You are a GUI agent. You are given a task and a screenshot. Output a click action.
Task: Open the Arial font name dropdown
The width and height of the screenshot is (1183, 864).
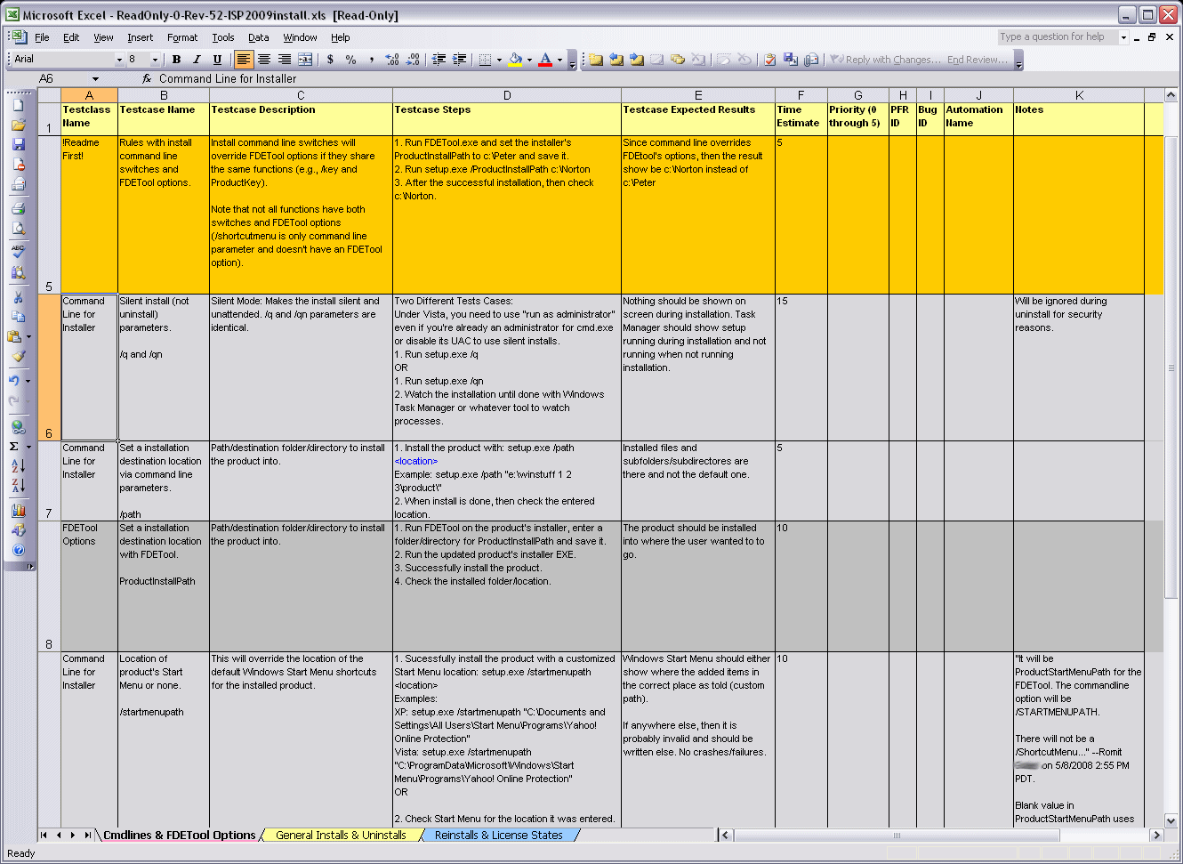[119, 60]
